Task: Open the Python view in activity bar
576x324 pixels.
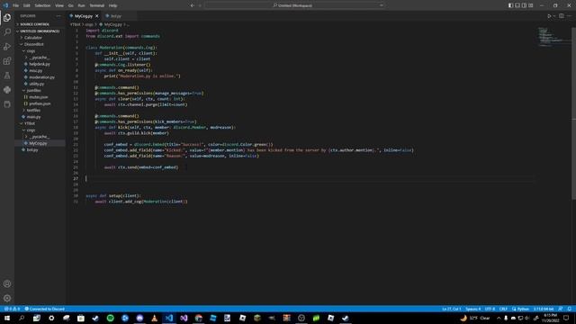Action: pyautogui.click(x=7, y=90)
